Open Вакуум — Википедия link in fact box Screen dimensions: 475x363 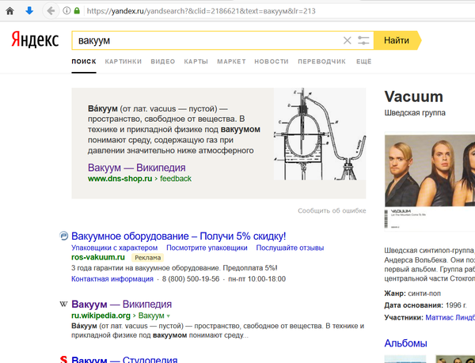point(137,168)
